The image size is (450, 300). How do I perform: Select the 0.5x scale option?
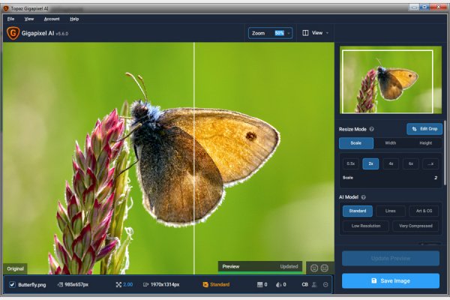351,163
